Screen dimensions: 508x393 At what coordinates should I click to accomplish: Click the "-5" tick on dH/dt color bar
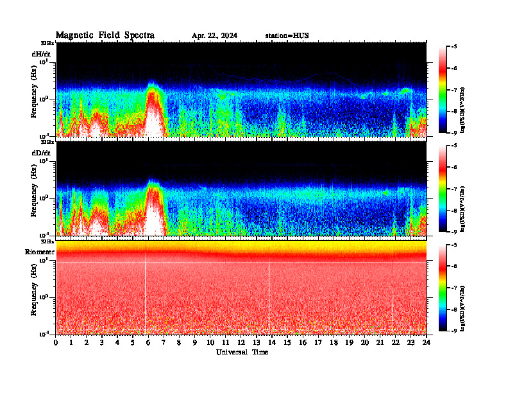[x=455, y=47]
